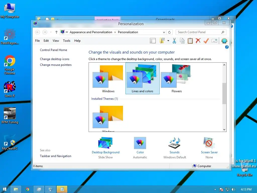Open the RPM Tuning desktop shortcut
This screenshot has height=193, width=257.
pos(10,116)
